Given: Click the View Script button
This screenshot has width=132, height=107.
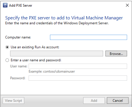Looking at the screenshot, I should (x=13, y=101).
